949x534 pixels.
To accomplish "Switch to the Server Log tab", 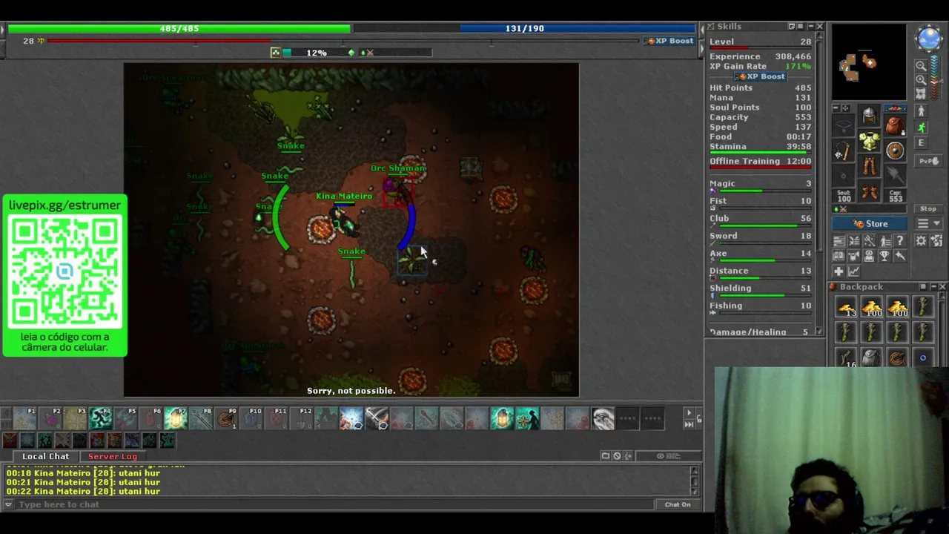I will point(113,456).
